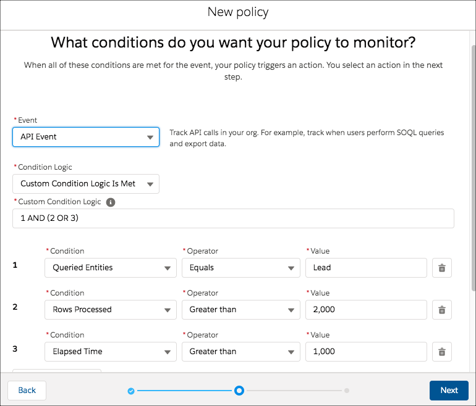Open row 3 Greater than operator dropdown

click(241, 352)
